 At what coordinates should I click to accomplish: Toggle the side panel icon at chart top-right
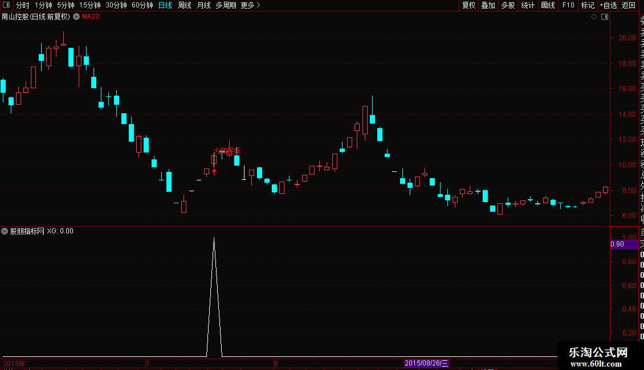pos(605,17)
